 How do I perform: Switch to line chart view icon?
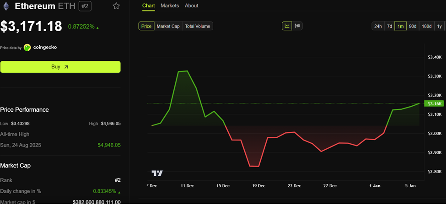point(287,26)
